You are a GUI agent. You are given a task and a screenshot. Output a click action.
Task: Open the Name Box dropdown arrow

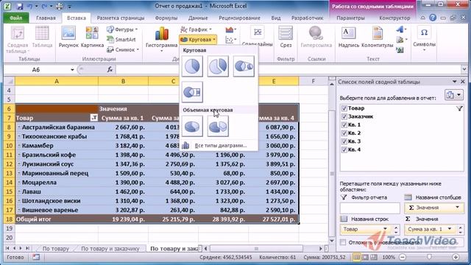[x=72, y=70]
